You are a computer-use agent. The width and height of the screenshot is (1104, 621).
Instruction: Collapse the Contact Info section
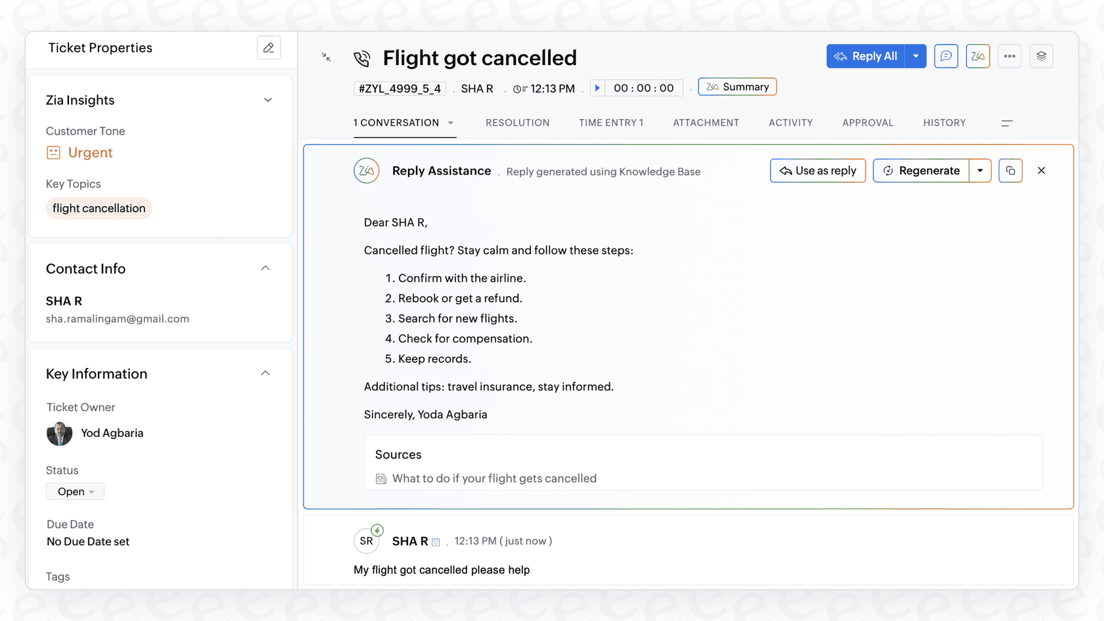click(265, 268)
